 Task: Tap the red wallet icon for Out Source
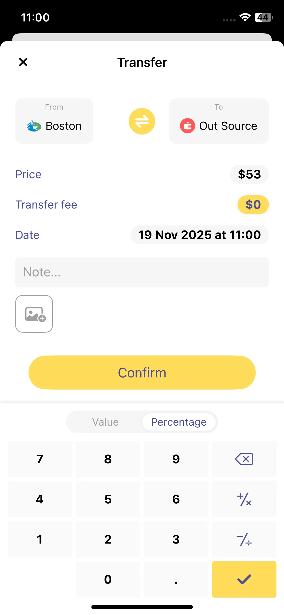tap(187, 126)
